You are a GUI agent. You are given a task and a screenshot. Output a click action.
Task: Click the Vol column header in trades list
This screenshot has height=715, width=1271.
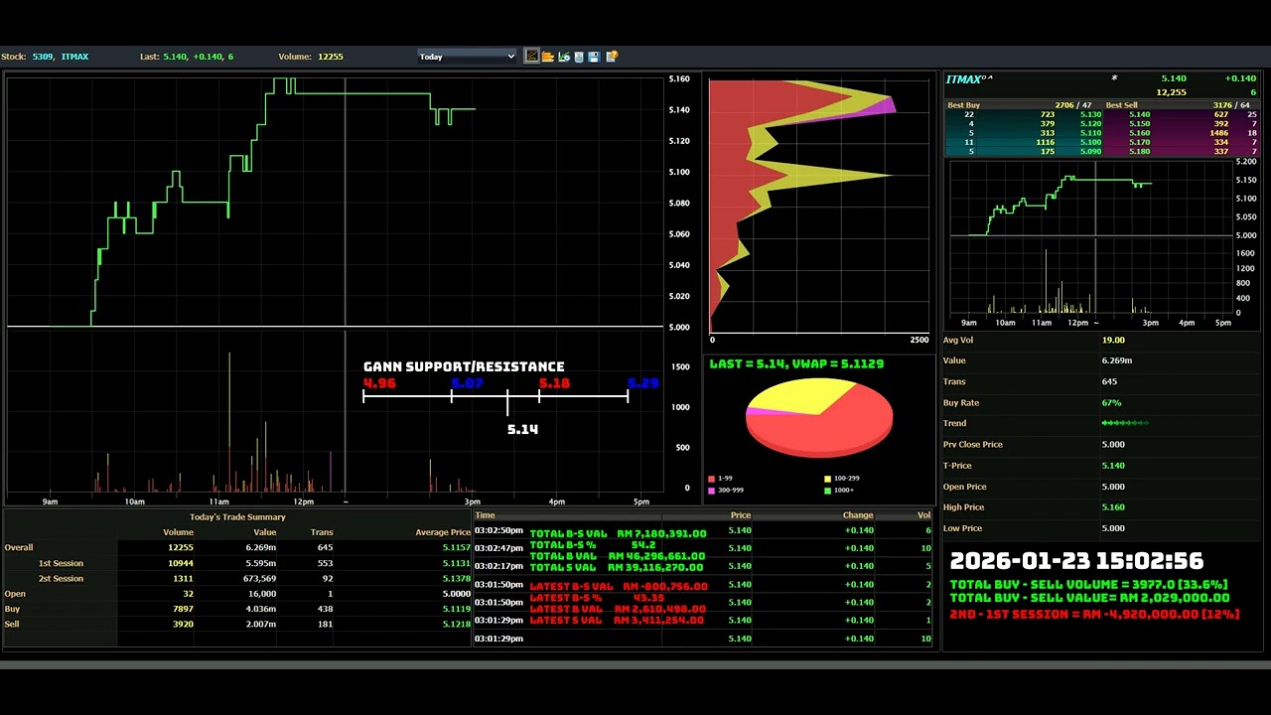923,515
